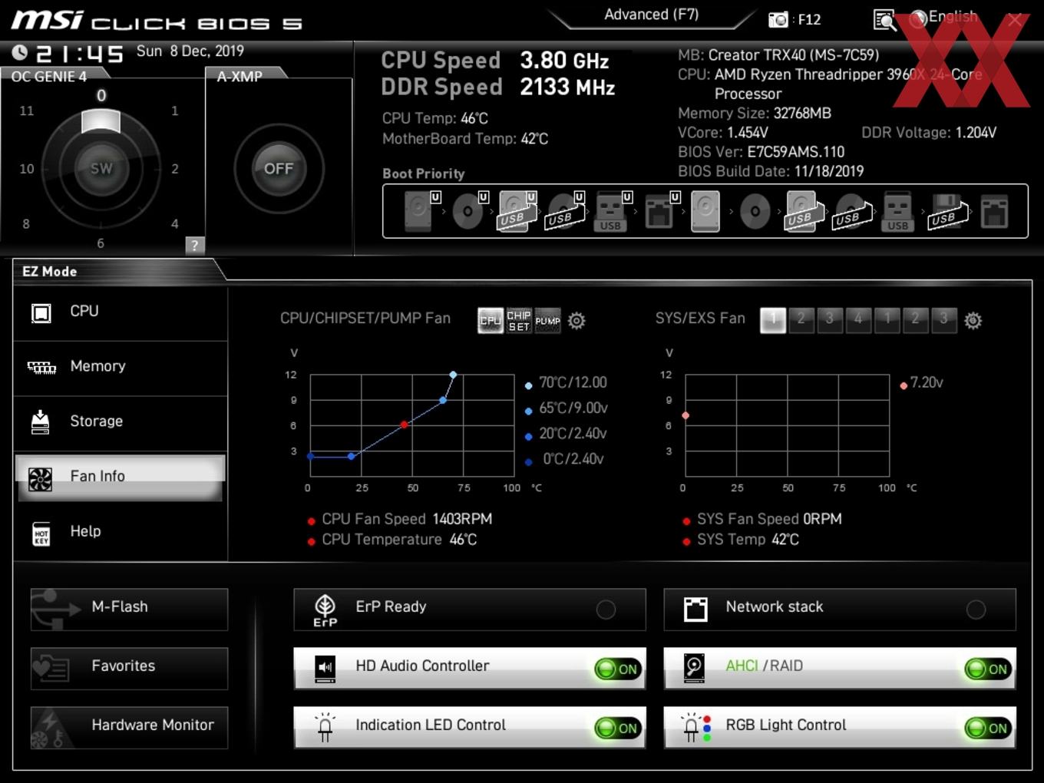The width and height of the screenshot is (1044, 783).
Task: Pick the UEFI USB hard disk boot icon
Action: click(517, 211)
